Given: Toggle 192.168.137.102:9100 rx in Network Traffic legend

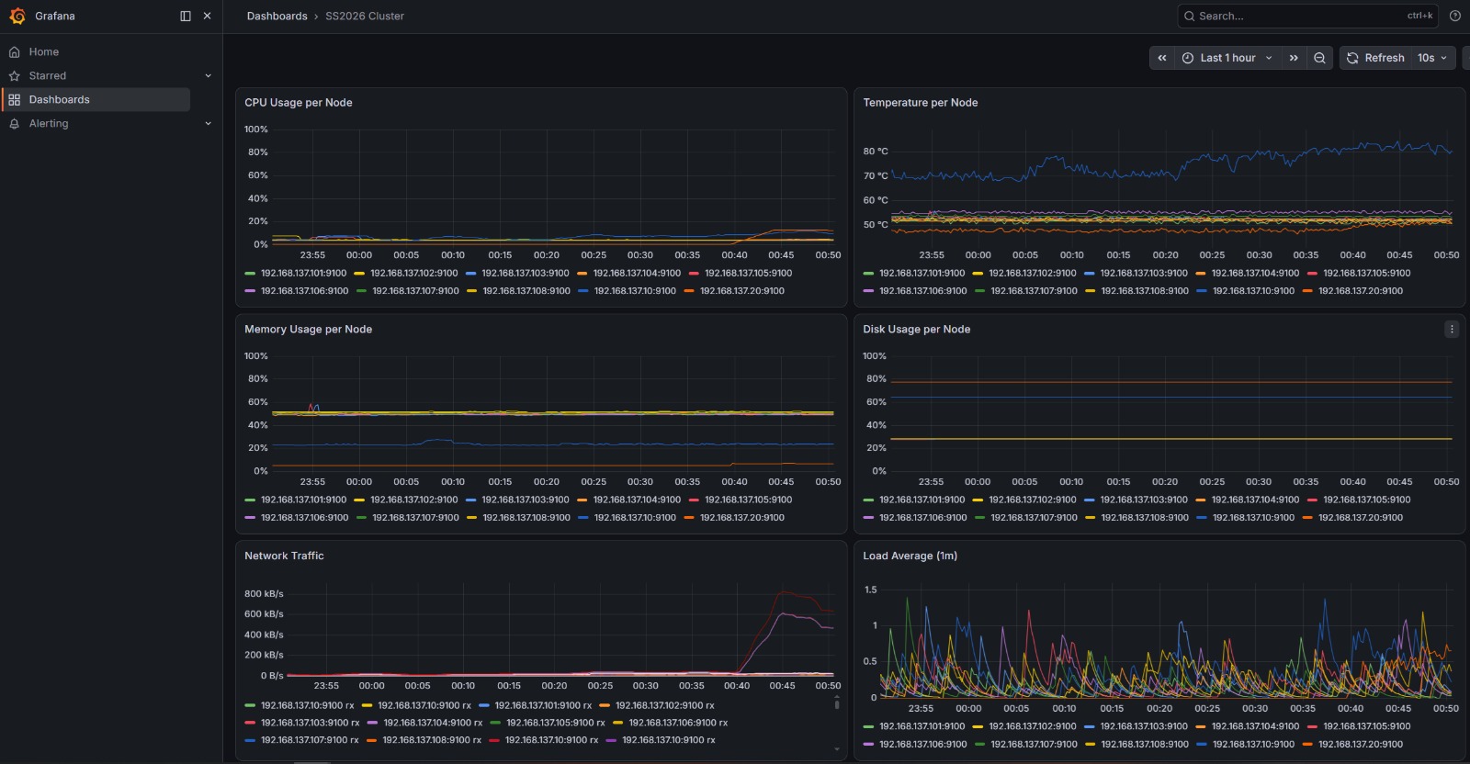Looking at the screenshot, I should click(x=665, y=706).
